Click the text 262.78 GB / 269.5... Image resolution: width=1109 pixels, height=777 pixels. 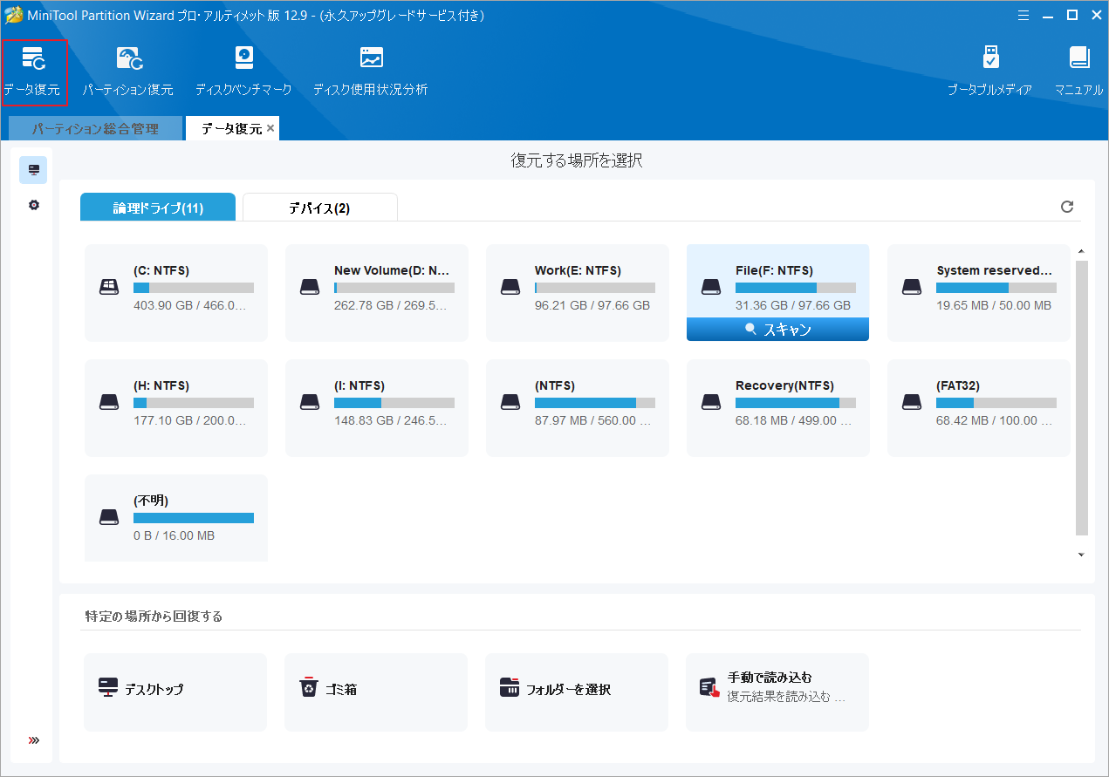[x=391, y=305]
